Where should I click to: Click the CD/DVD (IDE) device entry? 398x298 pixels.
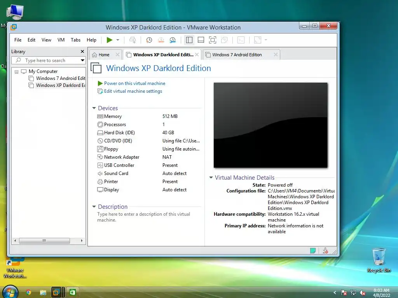pyautogui.click(x=118, y=141)
